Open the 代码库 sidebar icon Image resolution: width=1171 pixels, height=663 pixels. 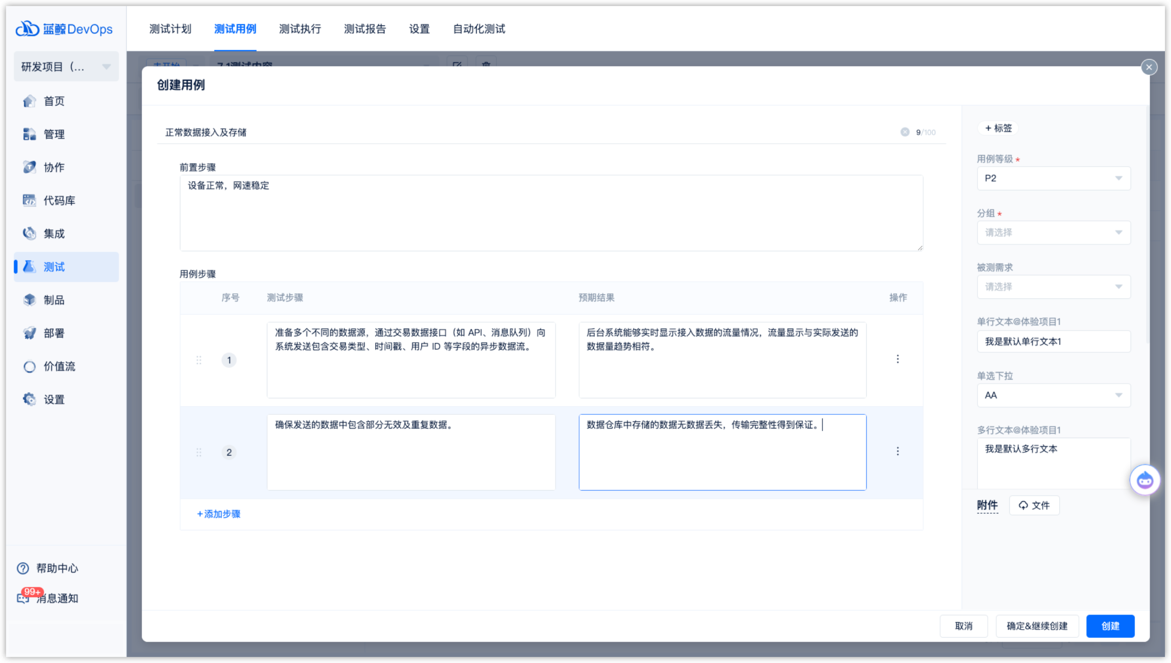(30, 200)
